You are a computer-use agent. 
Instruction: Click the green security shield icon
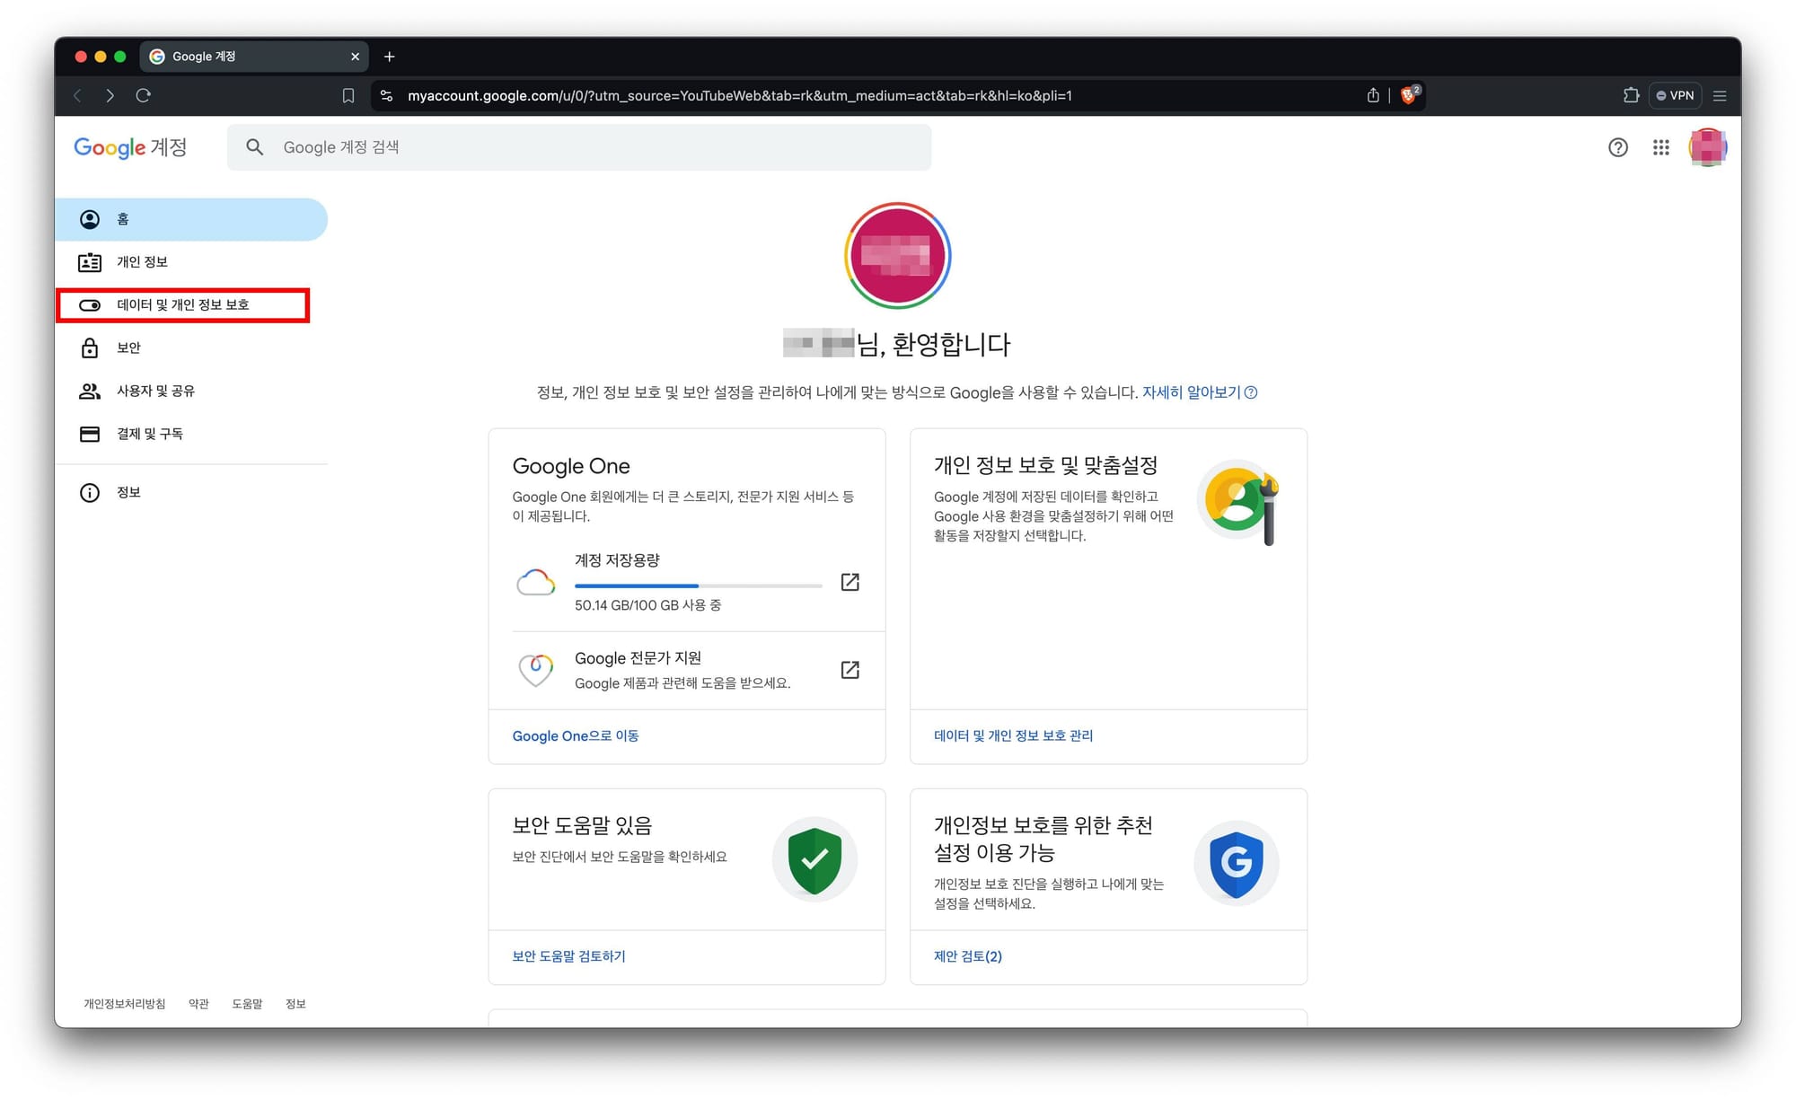point(814,859)
